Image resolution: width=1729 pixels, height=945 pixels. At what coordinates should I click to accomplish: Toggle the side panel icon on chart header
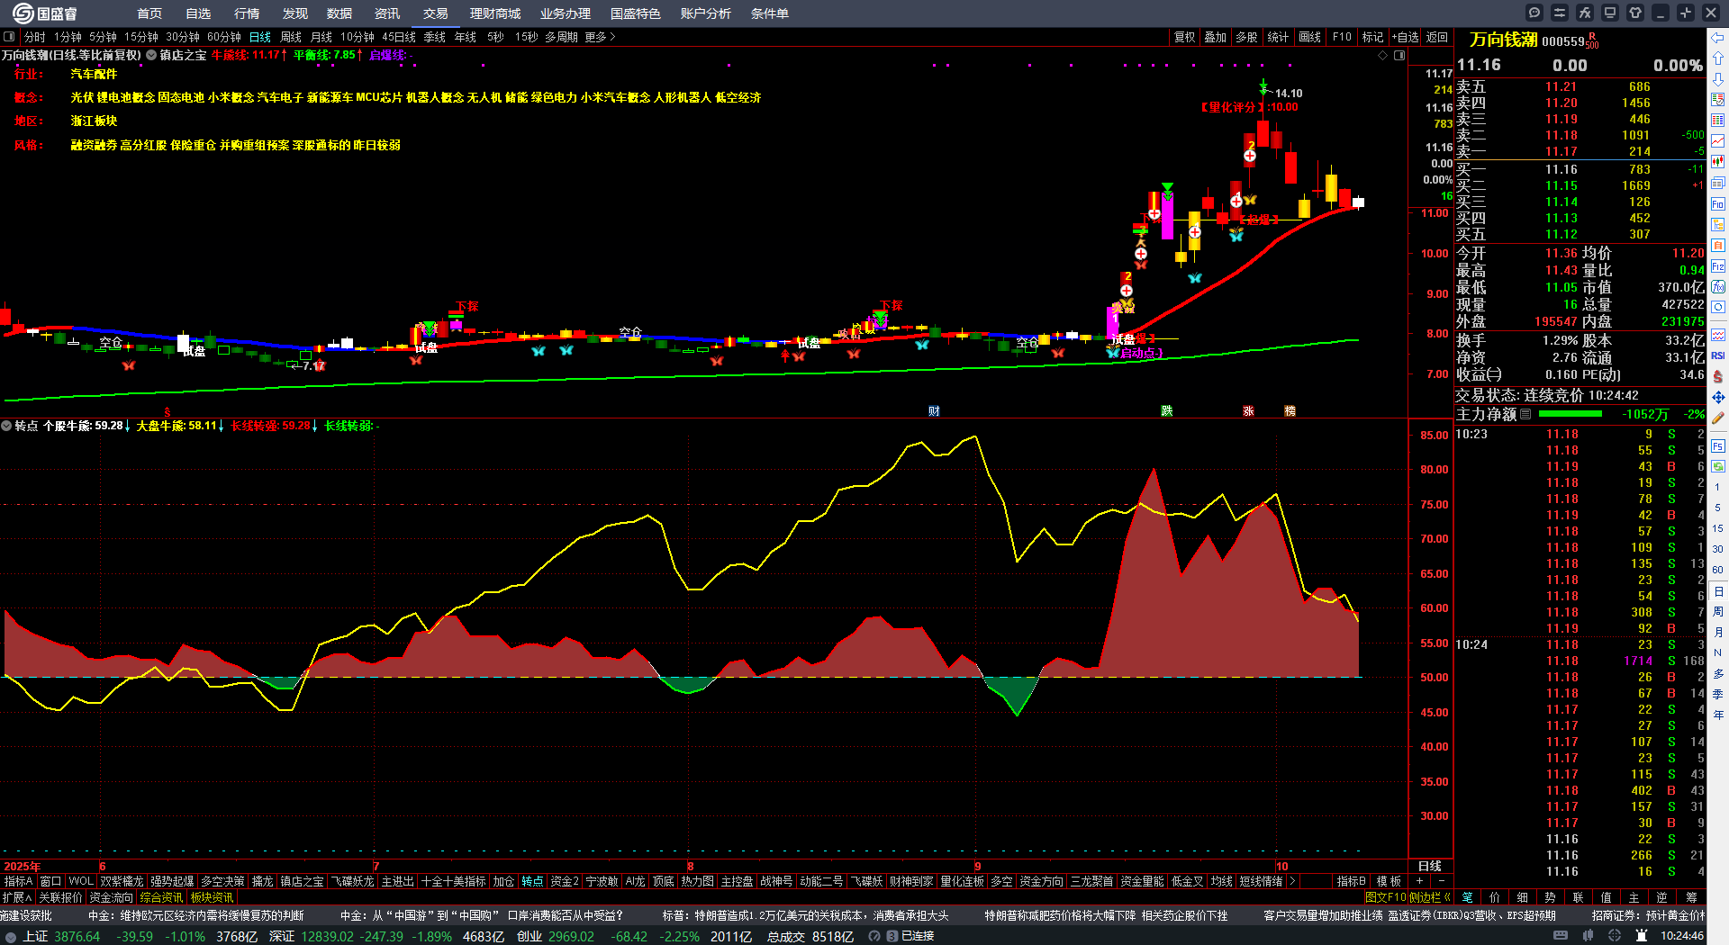1399,56
